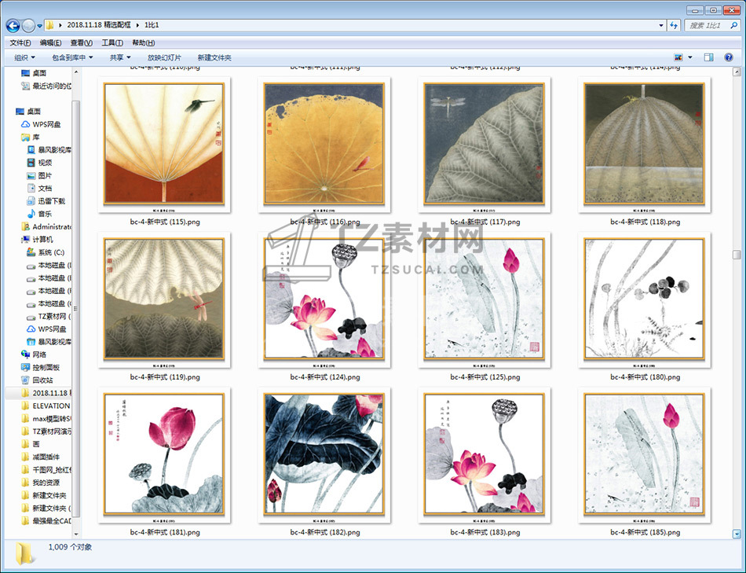The width and height of the screenshot is (746, 573).
Task: Open 控制面板 in navigation pane
Action: (40, 367)
